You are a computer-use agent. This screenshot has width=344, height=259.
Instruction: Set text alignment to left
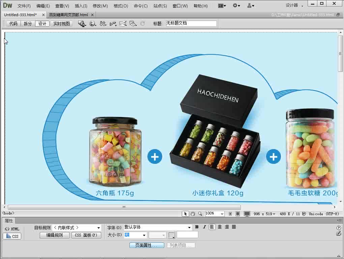[212, 227]
